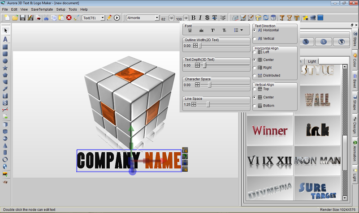Click the superscript T icon in Font group
This screenshot has width=359, height=213.
pyautogui.click(x=213, y=30)
